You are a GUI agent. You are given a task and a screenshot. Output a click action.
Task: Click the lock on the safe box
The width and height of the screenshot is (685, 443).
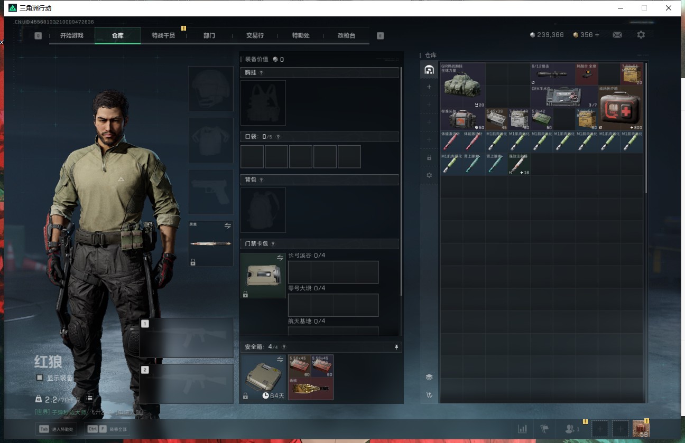pos(245,395)
